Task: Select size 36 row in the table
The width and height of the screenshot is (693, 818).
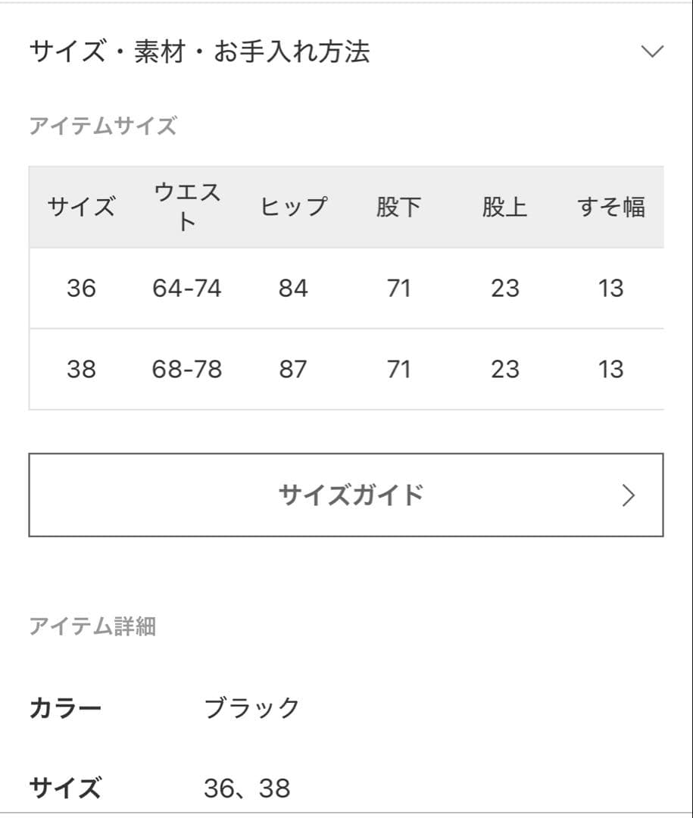Action: tap(346, 288)
